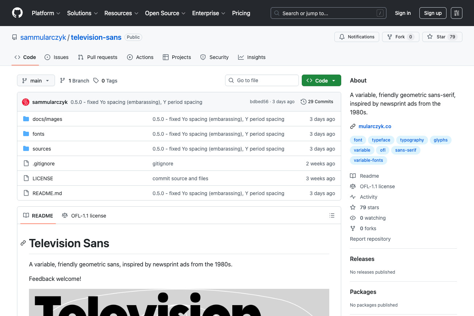Image resolution: width=474 pixels, height=316 pixels.
Task: Select the typeface topic tag
Action: [x=381, y=140]
